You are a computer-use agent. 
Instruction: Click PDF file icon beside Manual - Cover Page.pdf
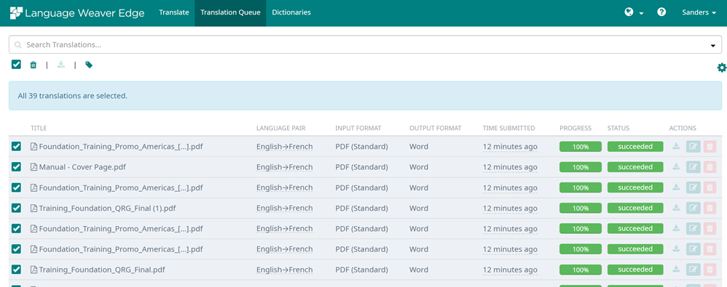click(34, 167)
